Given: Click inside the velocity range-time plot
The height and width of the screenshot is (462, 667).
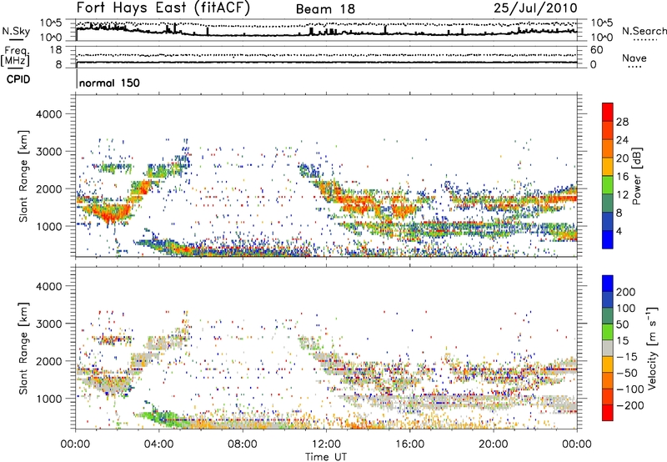Looking at the screenshot, I should (x=326, y=348).
